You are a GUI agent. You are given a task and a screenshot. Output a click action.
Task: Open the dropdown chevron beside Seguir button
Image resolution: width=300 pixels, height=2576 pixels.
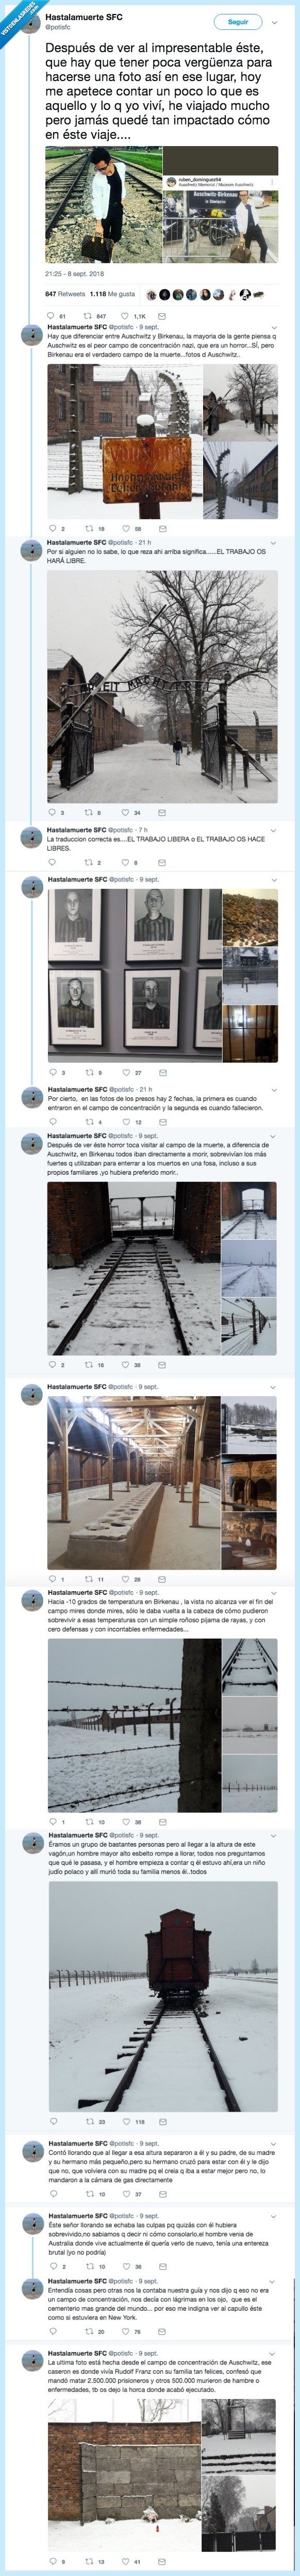point(275,22)
